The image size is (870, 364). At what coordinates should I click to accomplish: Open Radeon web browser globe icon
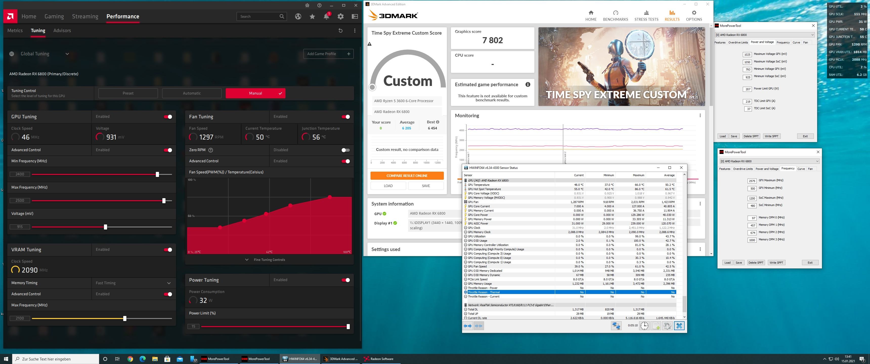[x=298, y=16]
